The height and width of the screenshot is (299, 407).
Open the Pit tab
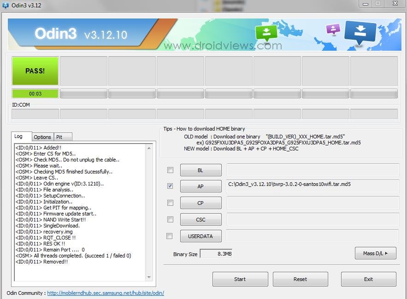(63, 137)
